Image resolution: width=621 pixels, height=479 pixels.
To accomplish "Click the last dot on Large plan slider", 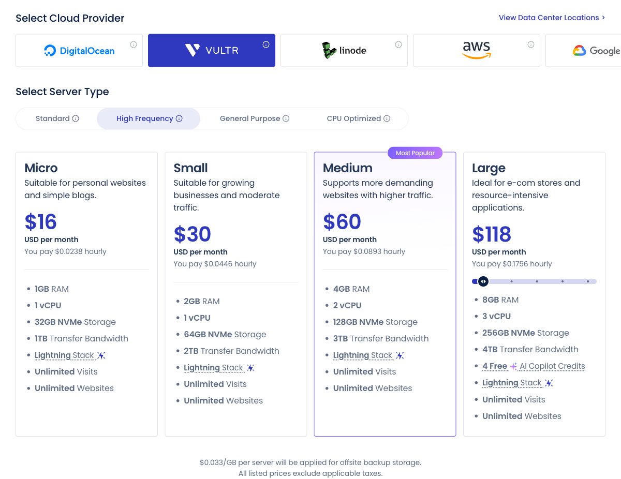I will click(x=588, y=281).
